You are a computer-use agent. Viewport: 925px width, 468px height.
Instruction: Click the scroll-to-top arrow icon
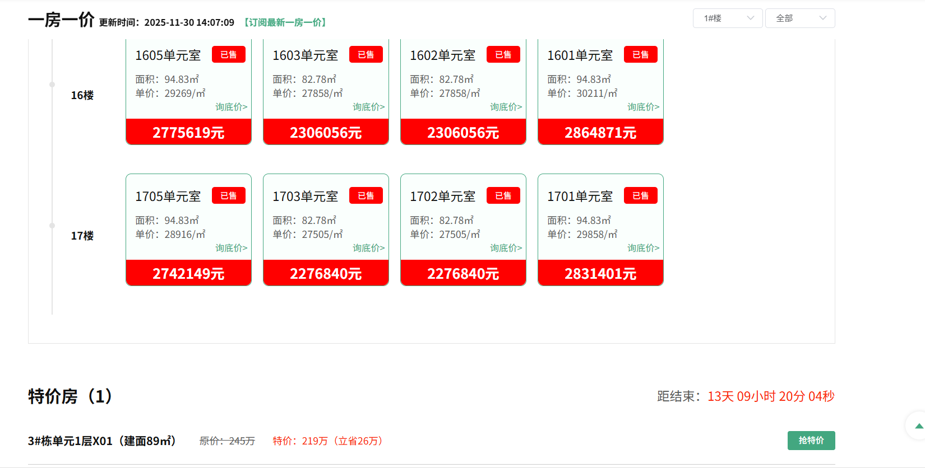(x=918, y=426)
